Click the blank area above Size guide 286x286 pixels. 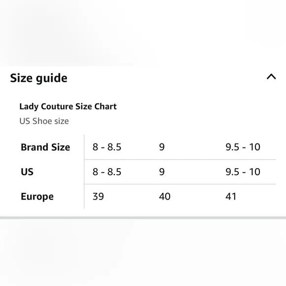pyautogui.click(x=143, y=33)
